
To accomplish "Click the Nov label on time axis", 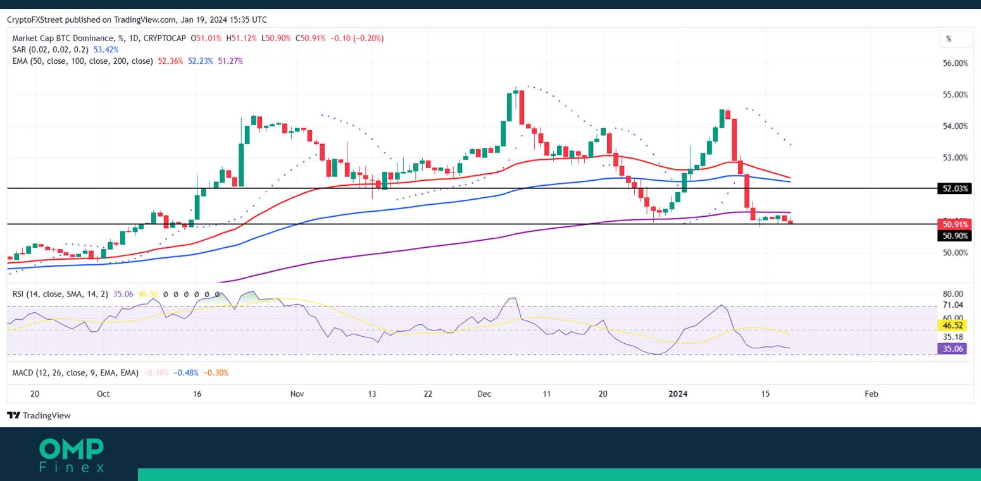I will (x=297, y=394).
